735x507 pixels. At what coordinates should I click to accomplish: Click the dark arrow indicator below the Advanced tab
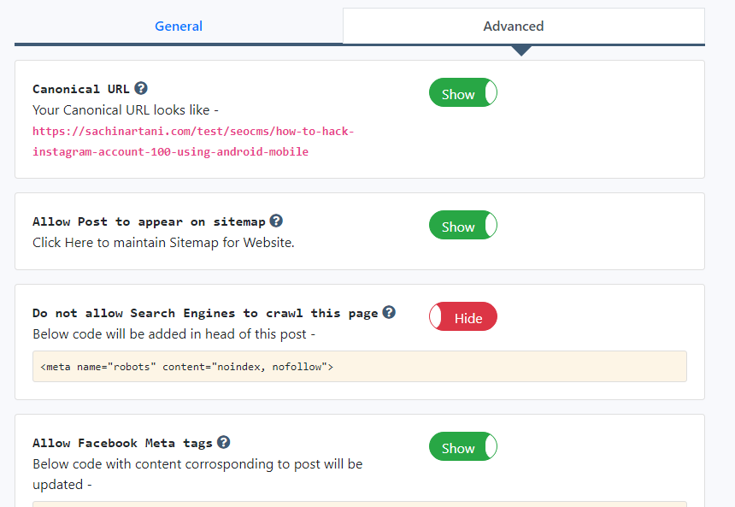pyautogui.click(x=521, y=50)
